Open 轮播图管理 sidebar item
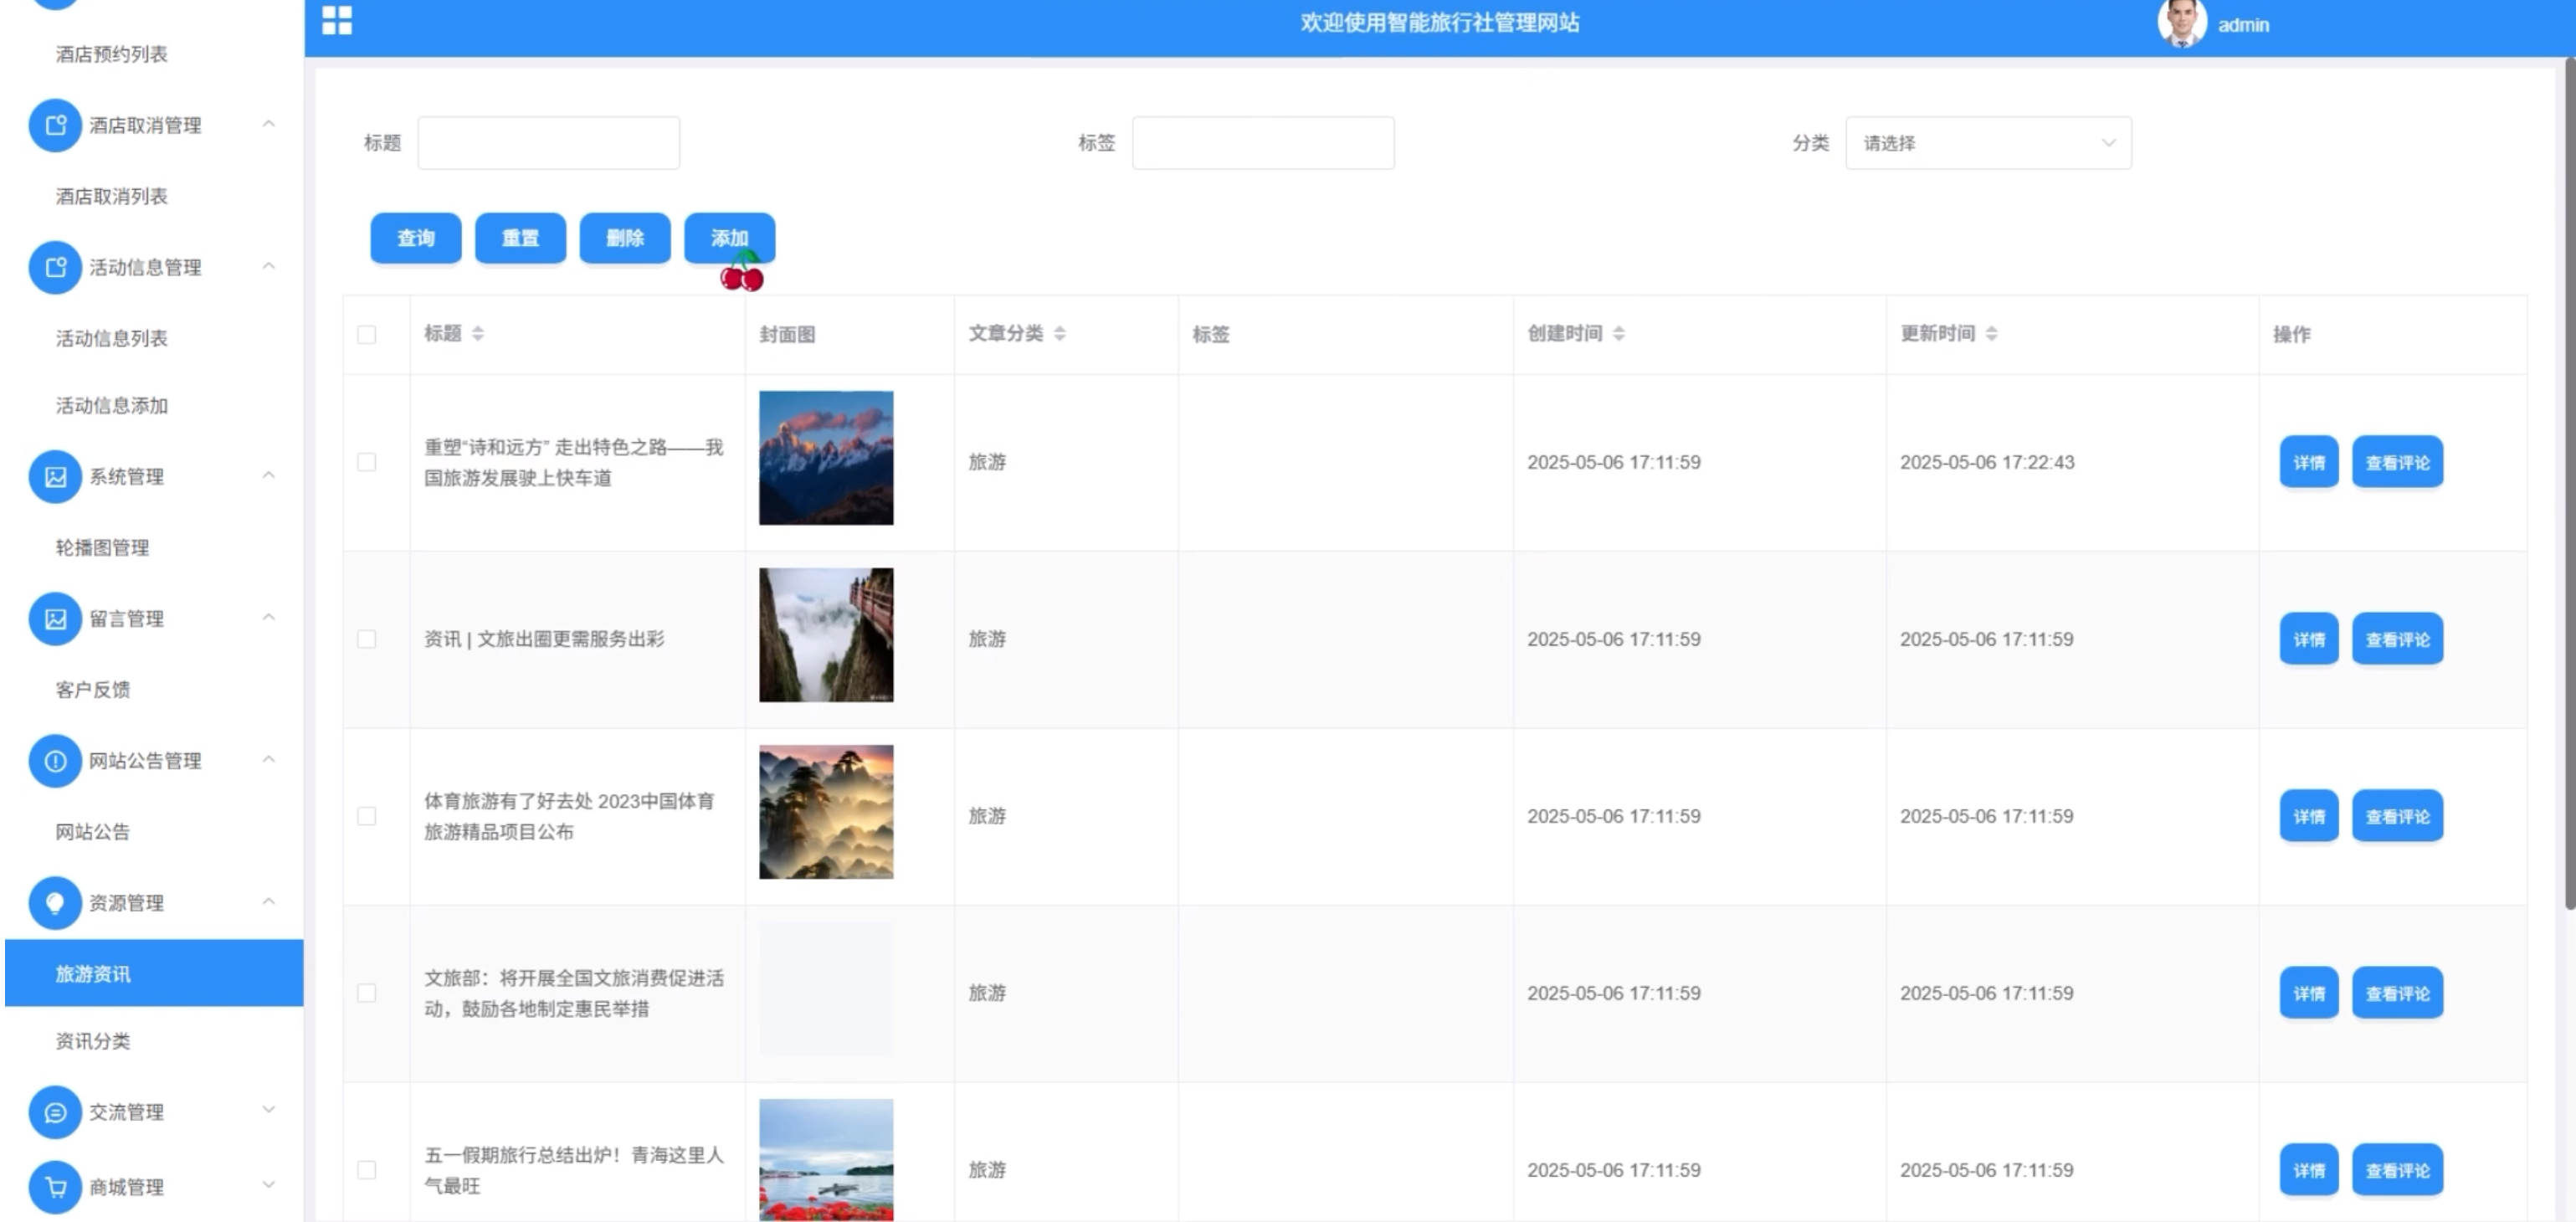Image resolution: width=2576 pixels, height=1222 pixels. (102, 547)
